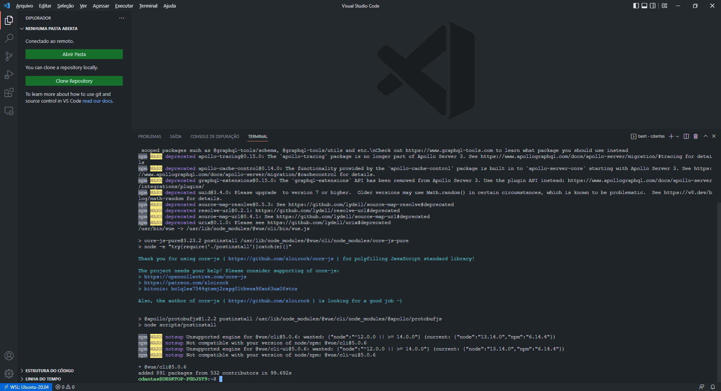Open the Seleção menu

click(x=65, y=6)
